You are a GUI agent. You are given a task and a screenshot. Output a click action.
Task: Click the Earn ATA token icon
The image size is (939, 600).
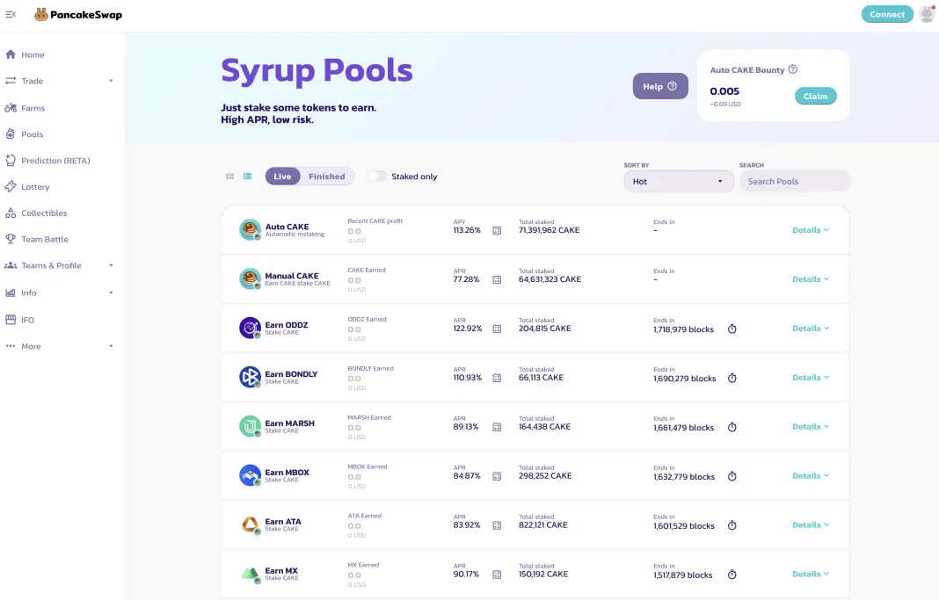(x=250, y=524)
